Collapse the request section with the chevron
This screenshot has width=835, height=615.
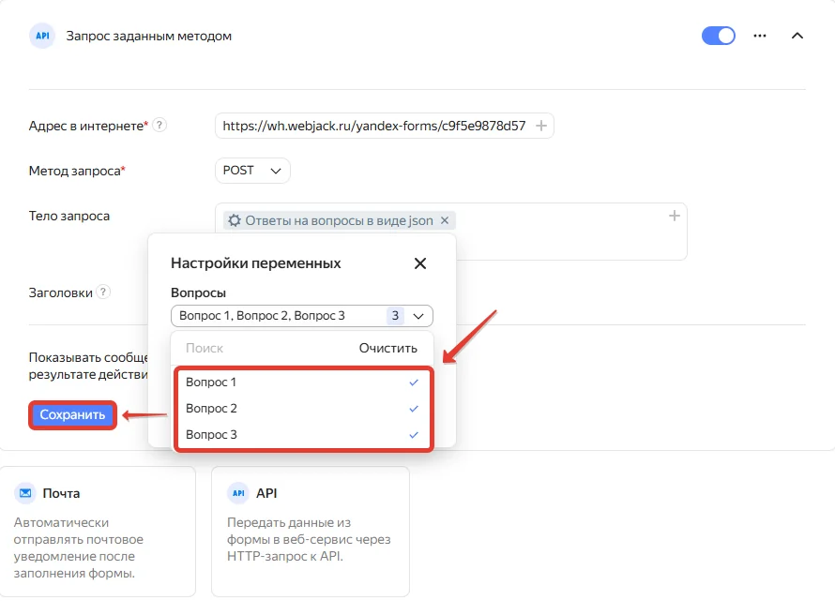797,36
